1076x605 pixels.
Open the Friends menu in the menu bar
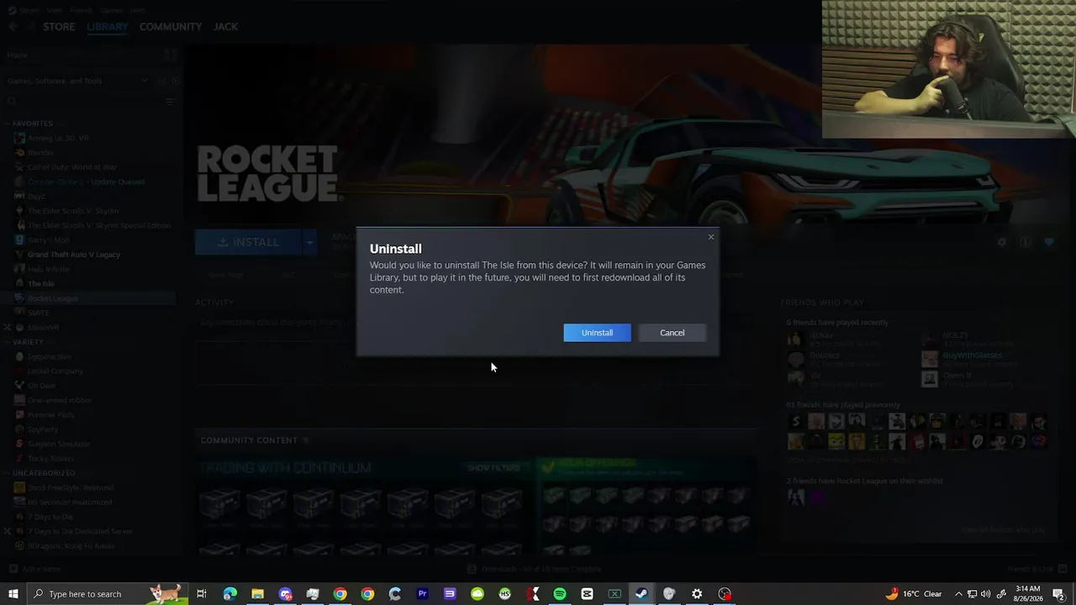pos(82,10)
